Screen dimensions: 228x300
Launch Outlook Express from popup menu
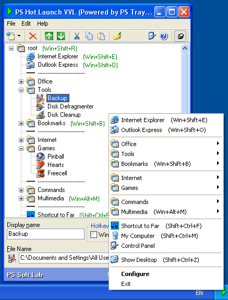point(166,130)
